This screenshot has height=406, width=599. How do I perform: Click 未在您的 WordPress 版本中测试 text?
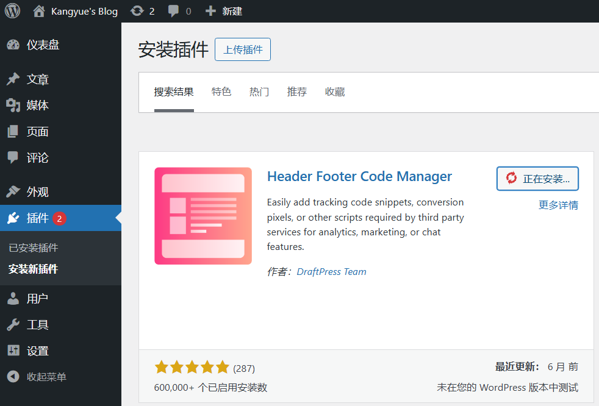(508, 387)
